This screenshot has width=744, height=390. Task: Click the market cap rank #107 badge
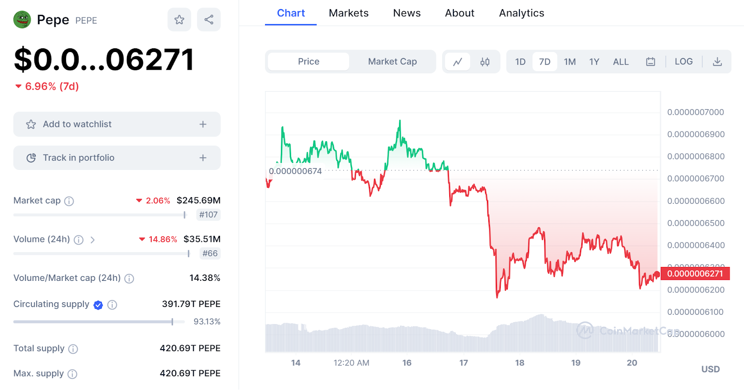click(208, 215)
